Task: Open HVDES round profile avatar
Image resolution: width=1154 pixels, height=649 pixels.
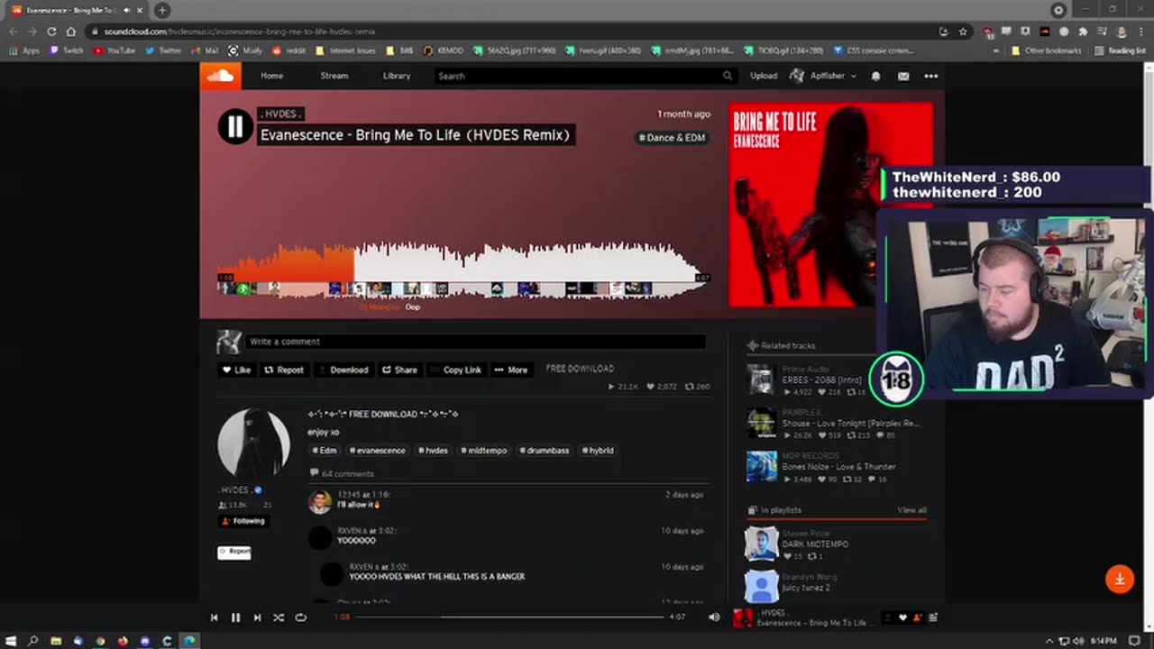Action: [x=253, y=443]
